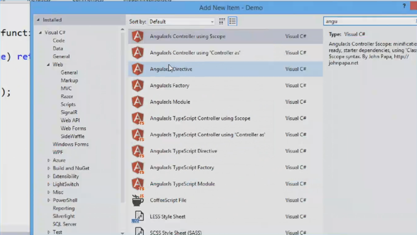This screenshot has height=235, width=417.
Task: Select 'AngularJs TypeScript Controller using $scope' text
Action: 200,118
